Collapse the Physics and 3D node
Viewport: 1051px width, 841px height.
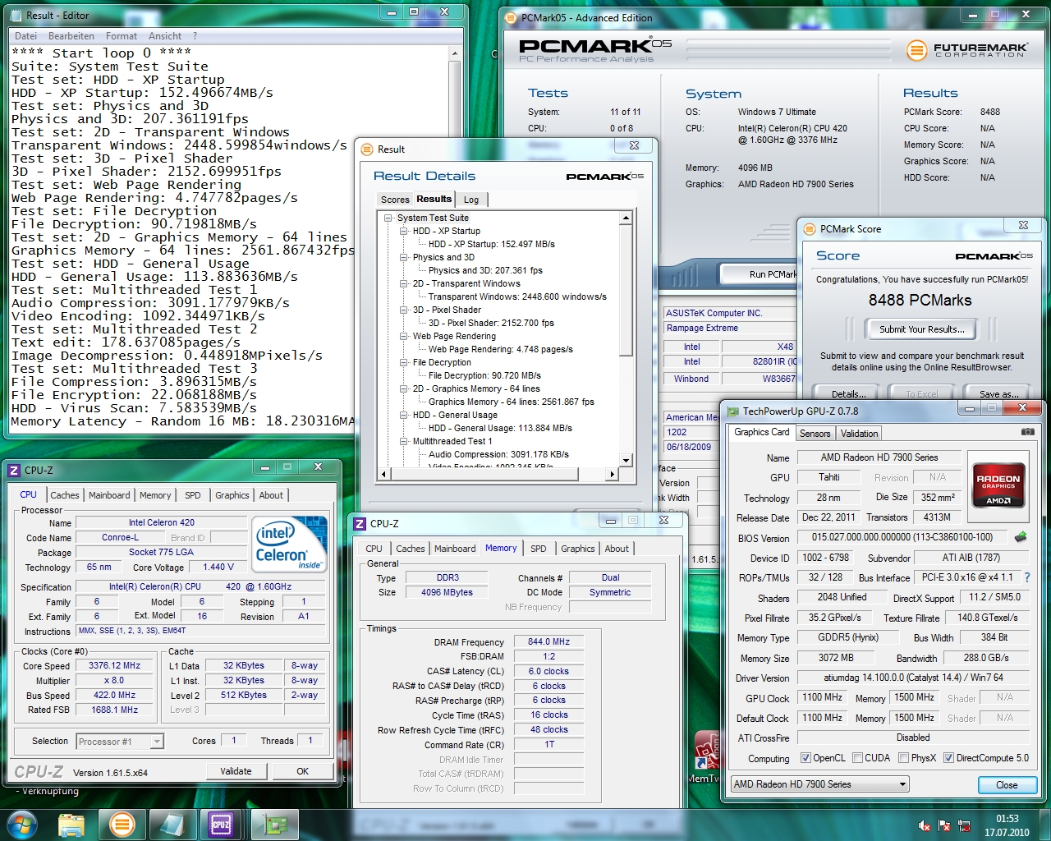pyautogui.click(x=404, y=257)
